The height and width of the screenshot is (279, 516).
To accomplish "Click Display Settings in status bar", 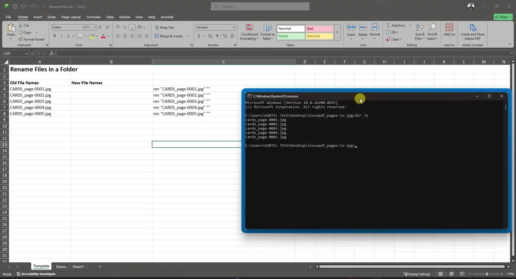I will [x=417, y=274].
